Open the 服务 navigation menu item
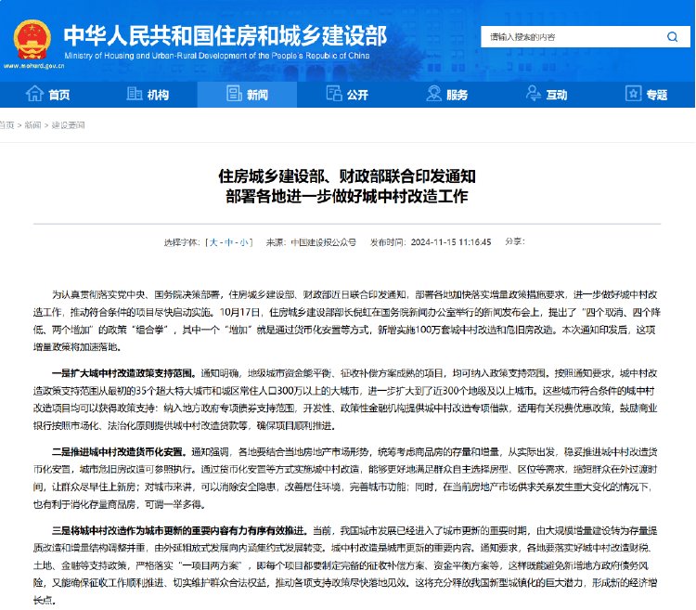Image resolution: width=696 pixels, height=610 pixels. tap(447, 94)
